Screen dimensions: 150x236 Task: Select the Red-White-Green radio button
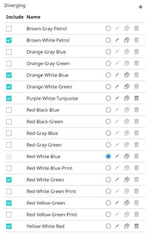[x=108, y=179]
